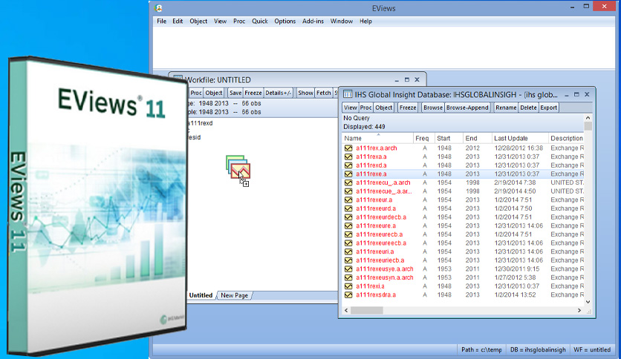
Task: Click the Export button in database toolbar
Action: pos(549,108)
